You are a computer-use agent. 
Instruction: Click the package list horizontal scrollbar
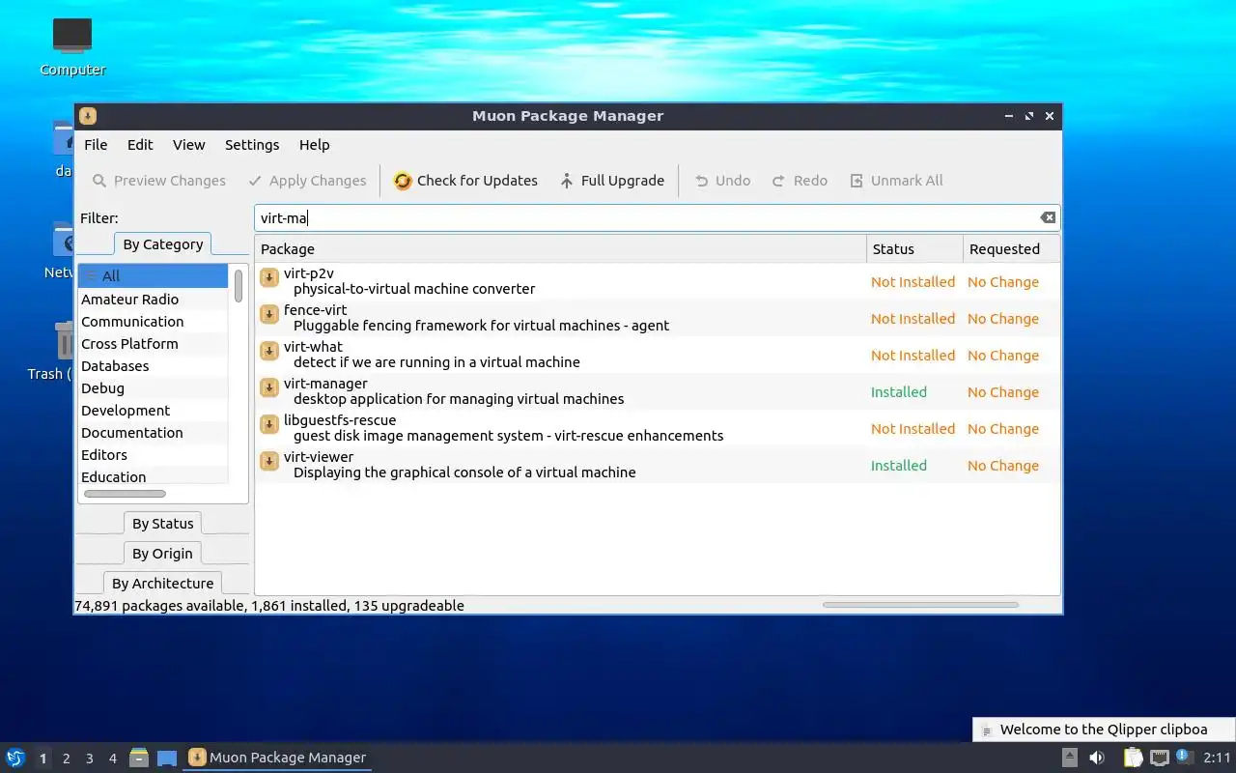[x=920, y=605]
